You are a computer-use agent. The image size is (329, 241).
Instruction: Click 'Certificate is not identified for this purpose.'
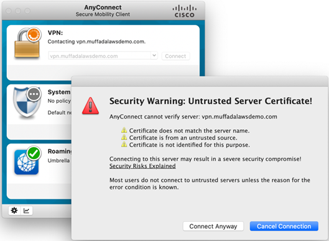tap(190, 145)
